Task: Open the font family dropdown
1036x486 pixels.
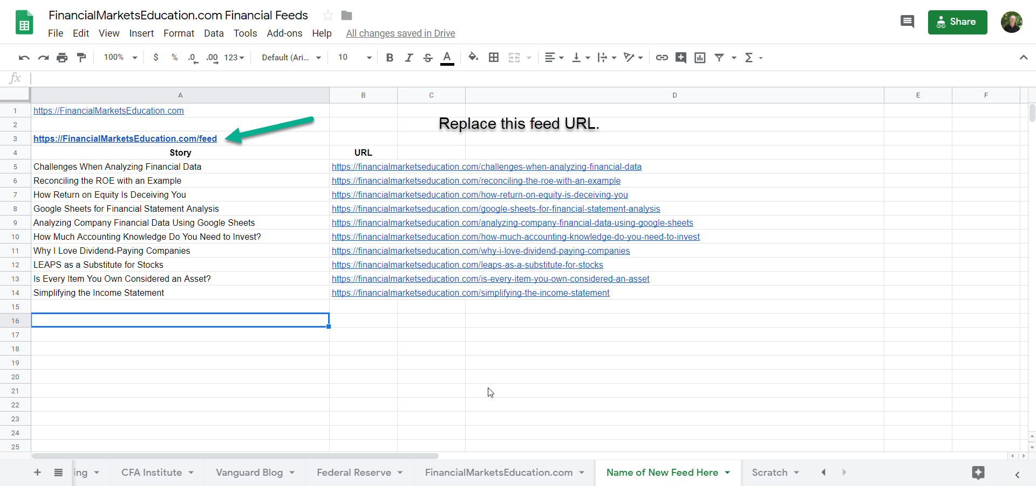Action: (291, 58)
